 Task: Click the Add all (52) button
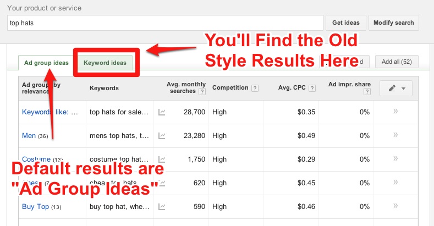click(x=397, y=62)
